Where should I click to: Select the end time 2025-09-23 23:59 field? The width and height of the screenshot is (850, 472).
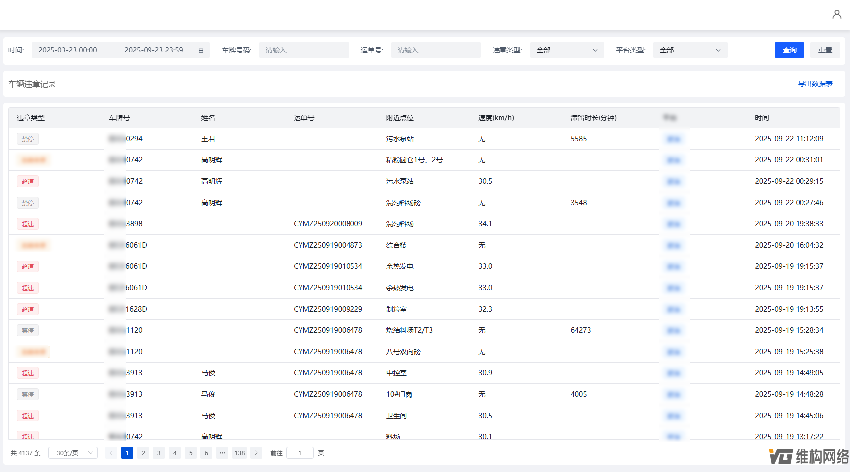point(153,50)
